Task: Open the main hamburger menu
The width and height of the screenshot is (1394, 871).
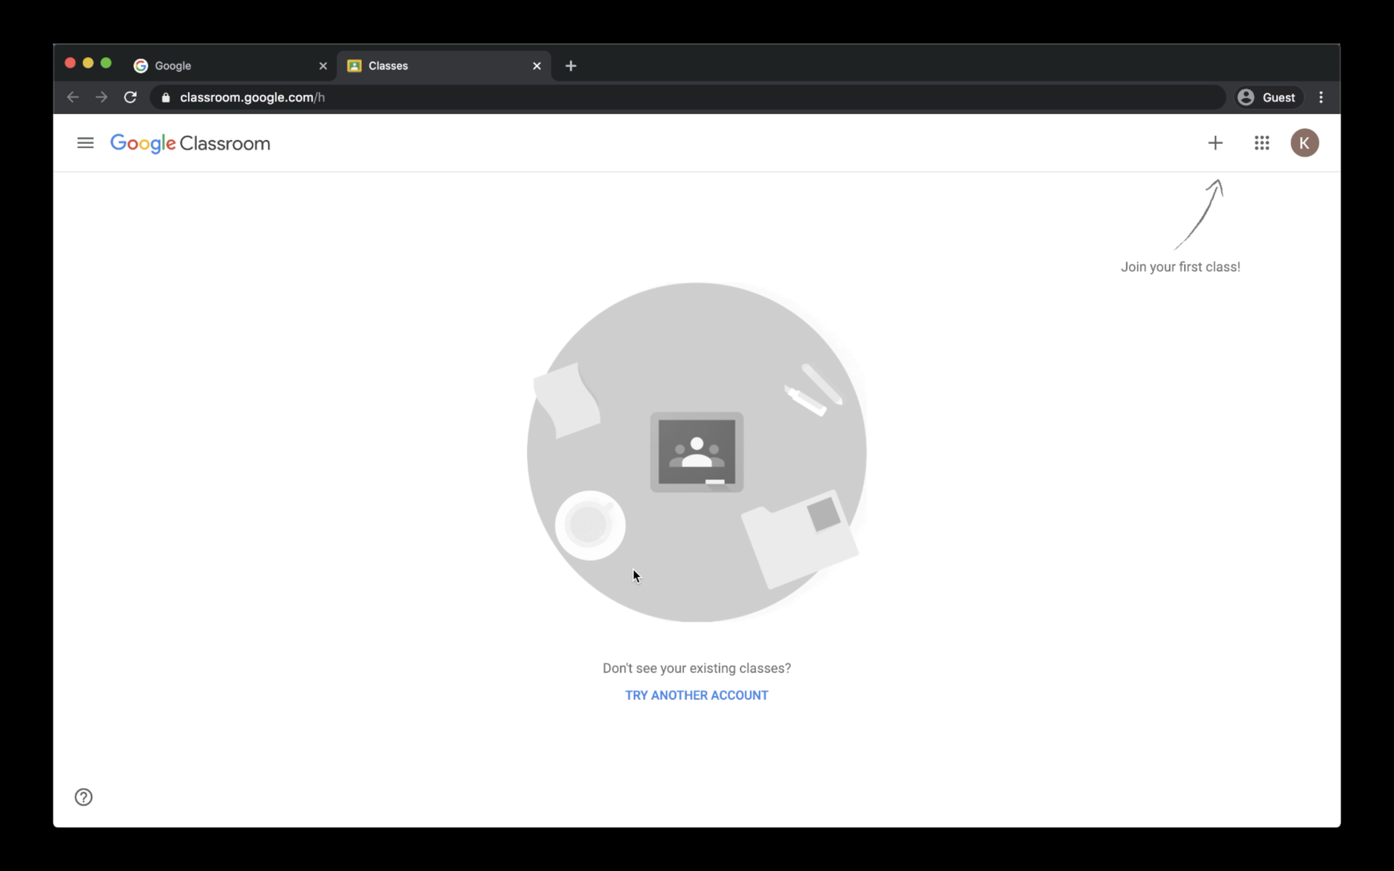Action: pos(85,143)
